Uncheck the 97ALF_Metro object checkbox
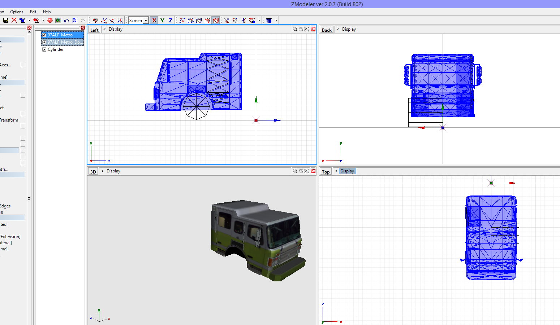560x325 pixels. [44, 35]
